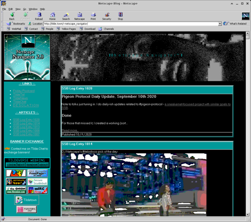Click the What's Related icon
Viewport: 251px width, 222px height.
point(226,23)
